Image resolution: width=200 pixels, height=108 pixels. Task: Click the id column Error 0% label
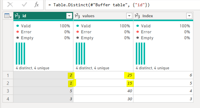tap(43, 32)
